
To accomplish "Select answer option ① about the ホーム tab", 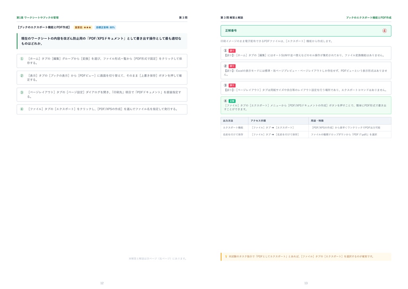I will (x=102, y=61).
